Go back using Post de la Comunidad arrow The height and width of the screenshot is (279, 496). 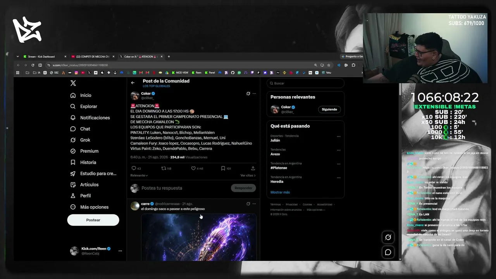[x=133, y=83]
